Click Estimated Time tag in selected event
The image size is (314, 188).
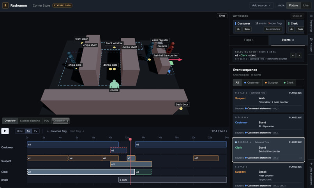257,59
